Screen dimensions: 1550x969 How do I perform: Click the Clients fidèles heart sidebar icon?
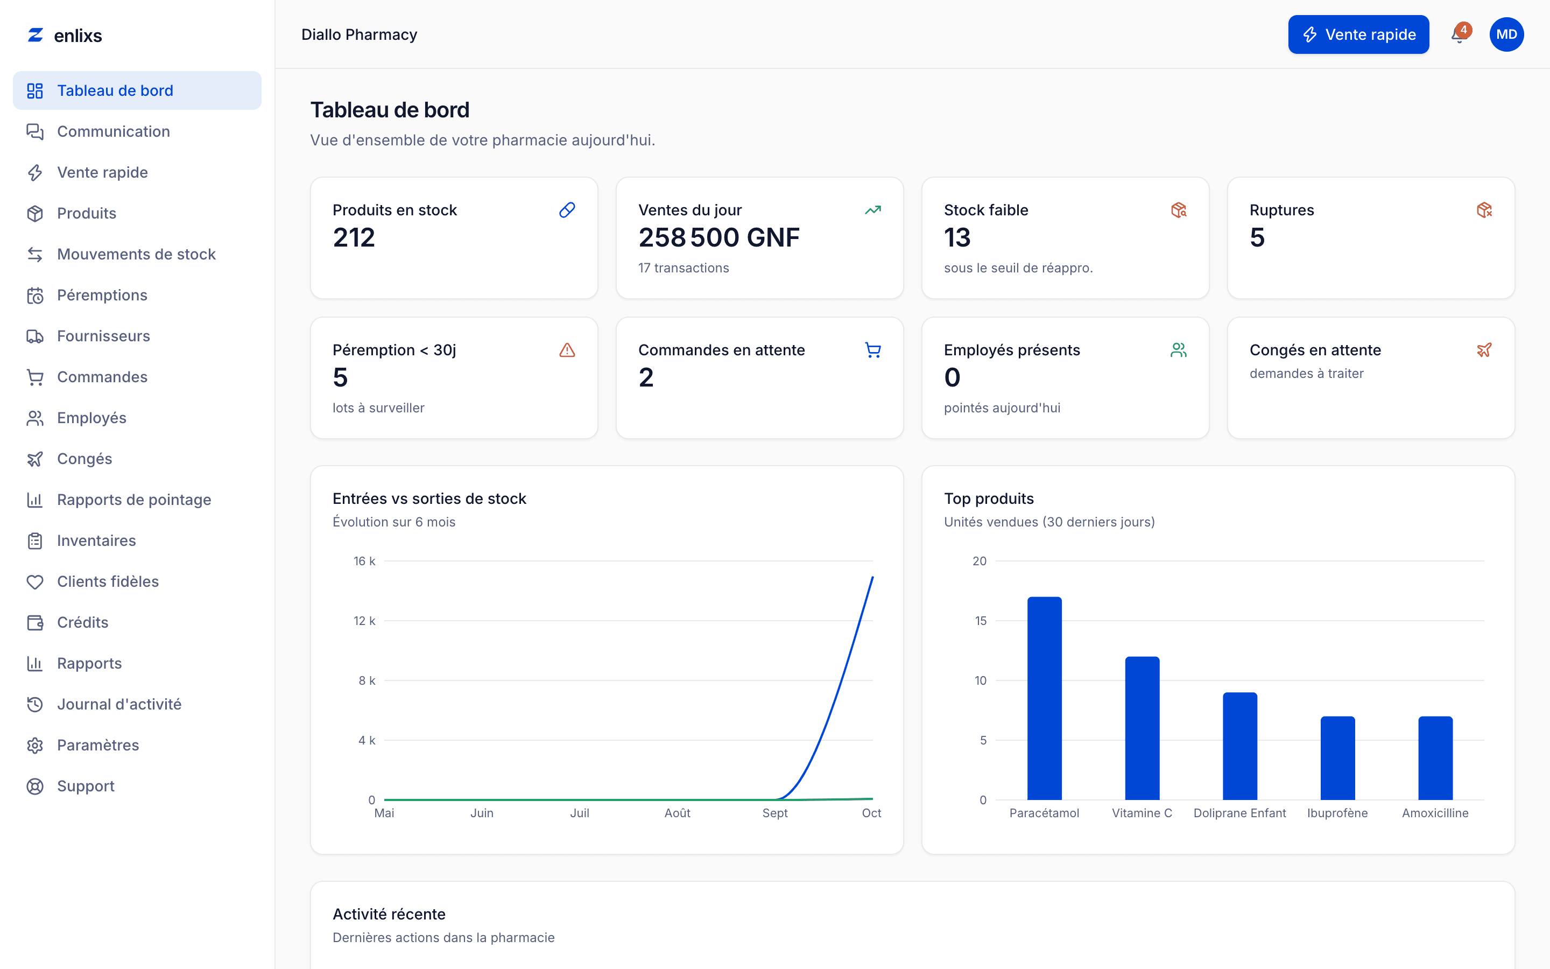tap(34, 582)
